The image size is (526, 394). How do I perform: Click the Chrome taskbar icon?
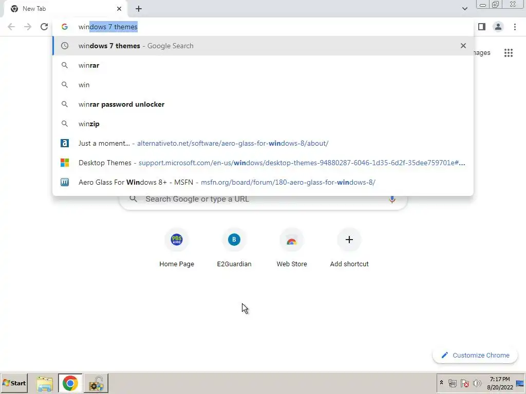click(x=70, y=383)
